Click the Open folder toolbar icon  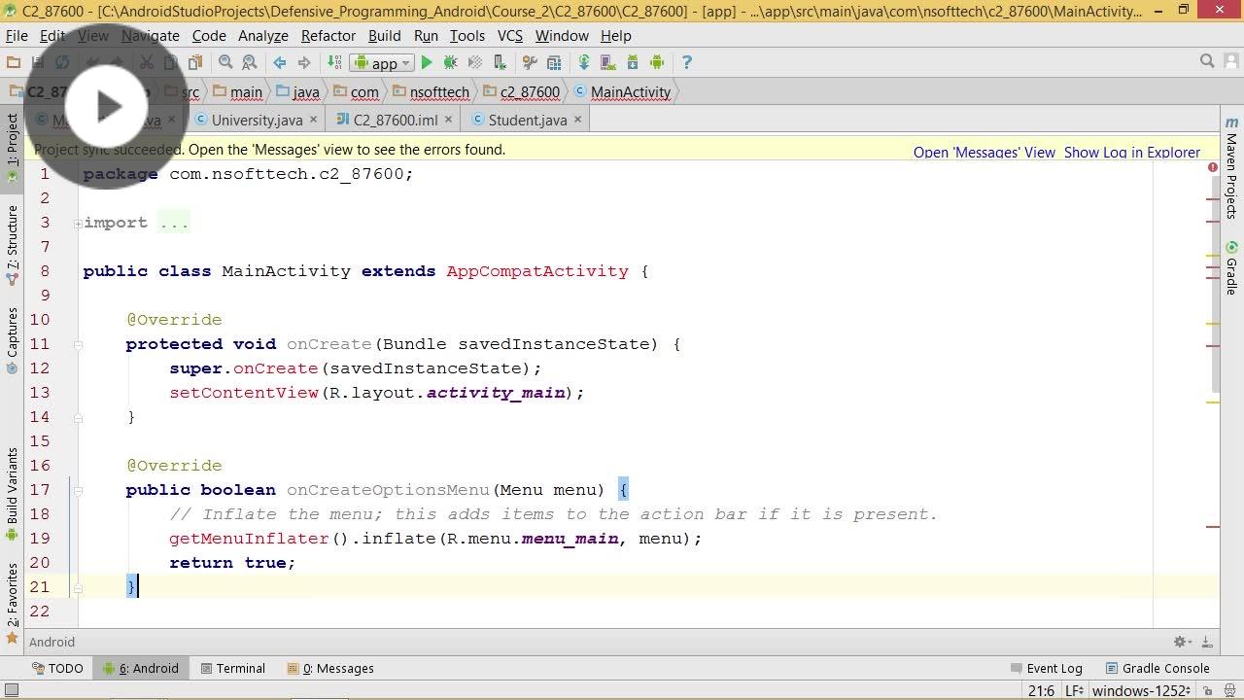(14, 62)
